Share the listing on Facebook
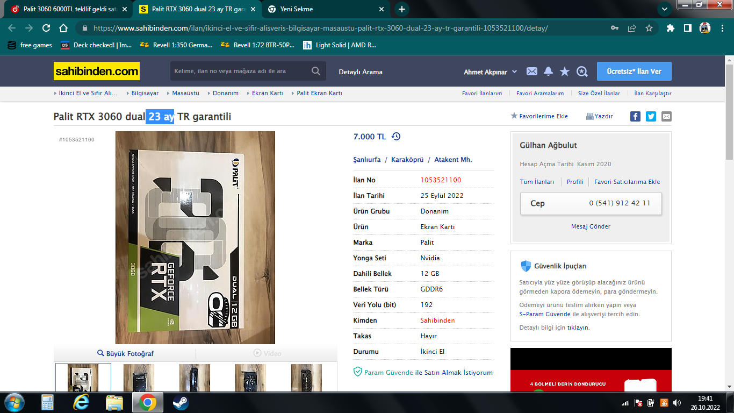 point(635,116)
